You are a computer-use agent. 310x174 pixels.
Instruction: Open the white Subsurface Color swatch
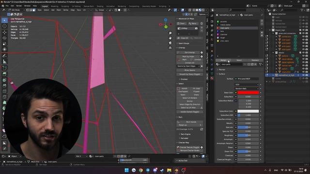pos(248,111)
